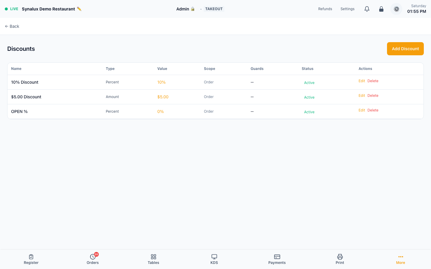Click the Admin user label
This screenshot has width=431, height=269.
tap(183, 9)
